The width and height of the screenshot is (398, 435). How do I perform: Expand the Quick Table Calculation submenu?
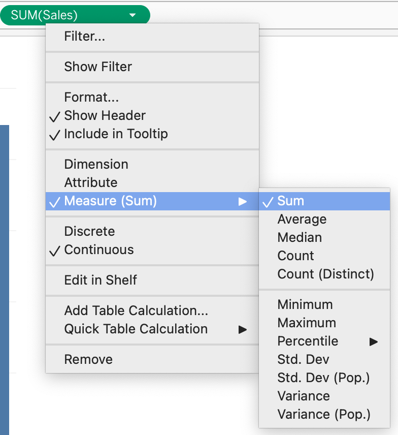pos(243,329)
